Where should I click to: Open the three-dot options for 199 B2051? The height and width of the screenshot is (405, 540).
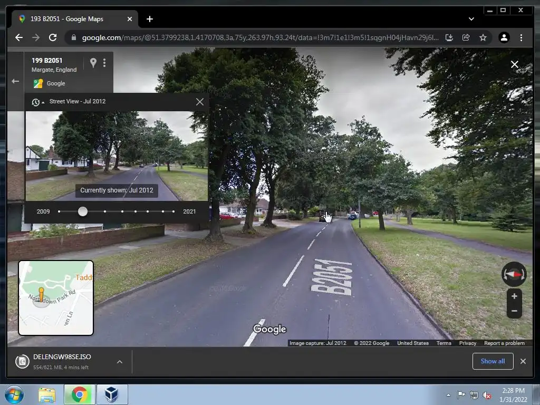104,63
